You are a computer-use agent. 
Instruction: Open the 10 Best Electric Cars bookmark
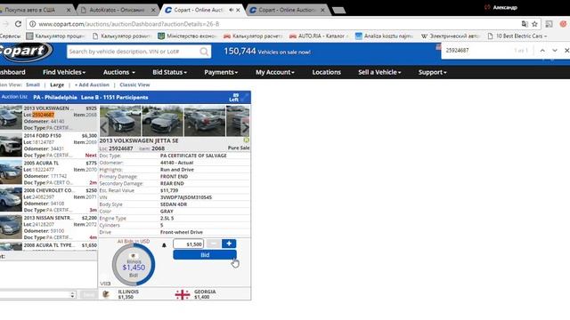pos(517,36)
